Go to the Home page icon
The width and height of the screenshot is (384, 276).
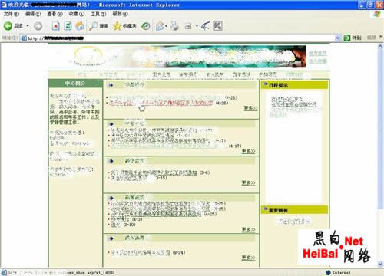click(x=80, y=26)
